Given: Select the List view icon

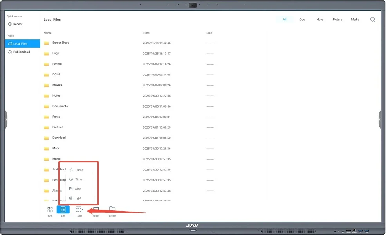Looking at the screenshot, I should coord(63,210).
